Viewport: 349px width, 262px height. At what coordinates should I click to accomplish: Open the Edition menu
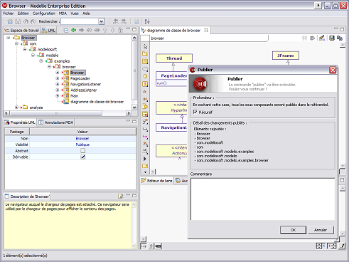tap(23, 14)
